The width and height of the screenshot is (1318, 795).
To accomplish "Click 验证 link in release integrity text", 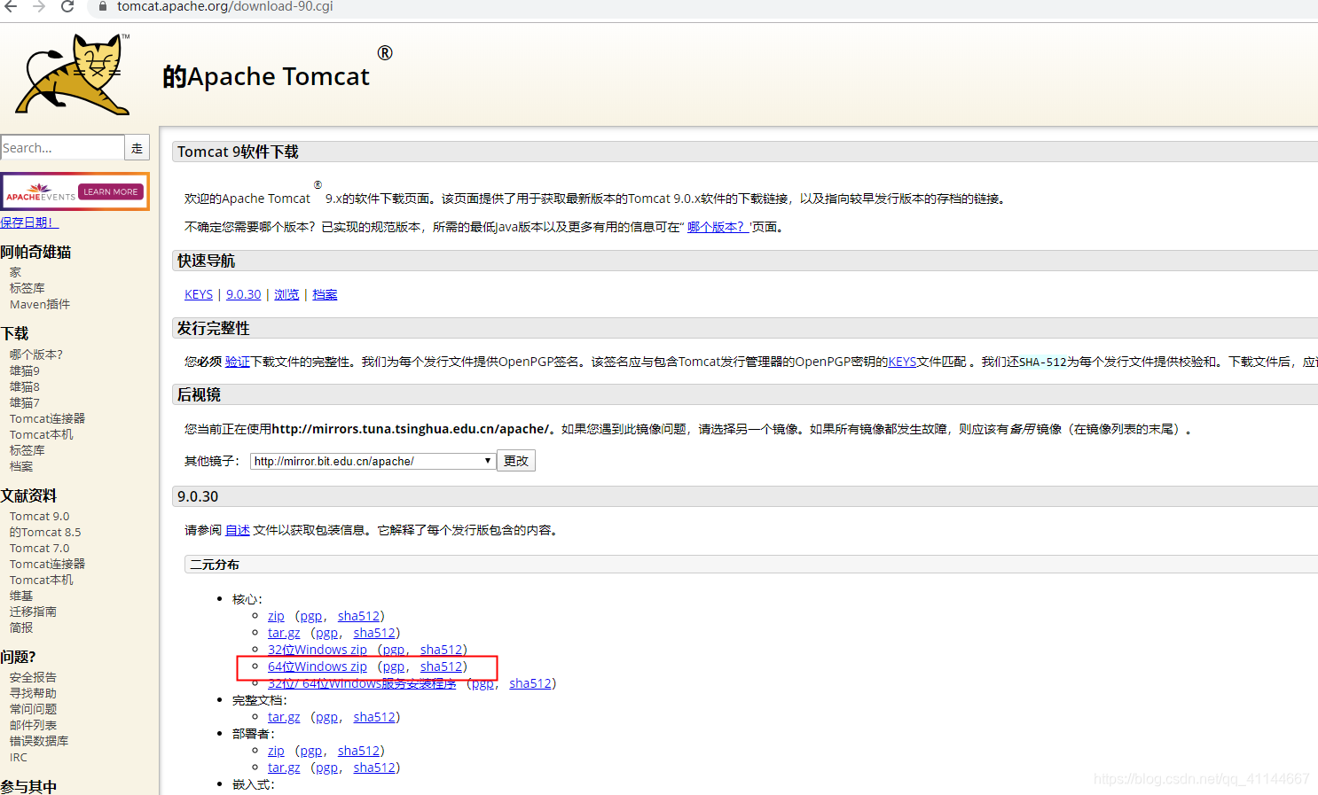I will [x=238, y=362].
